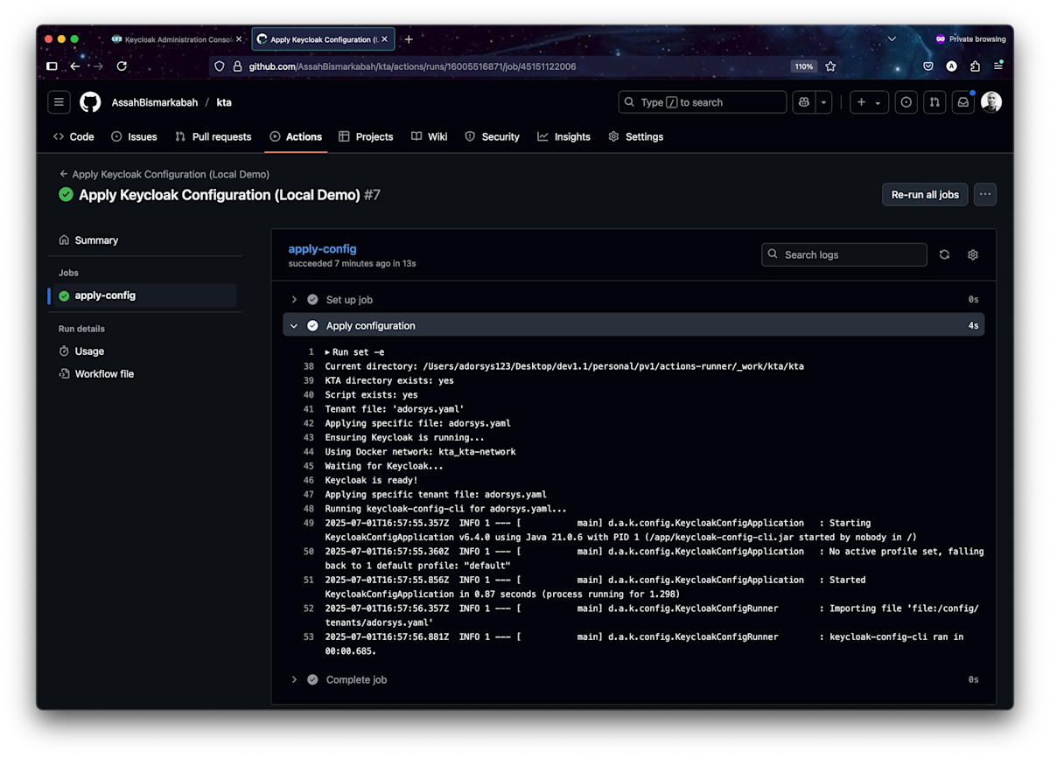Open the Pocket save icon in the browser toolbar
The width and height of the screenshot is (1050, 758).
pyautogui.click(x=928, y=66)
